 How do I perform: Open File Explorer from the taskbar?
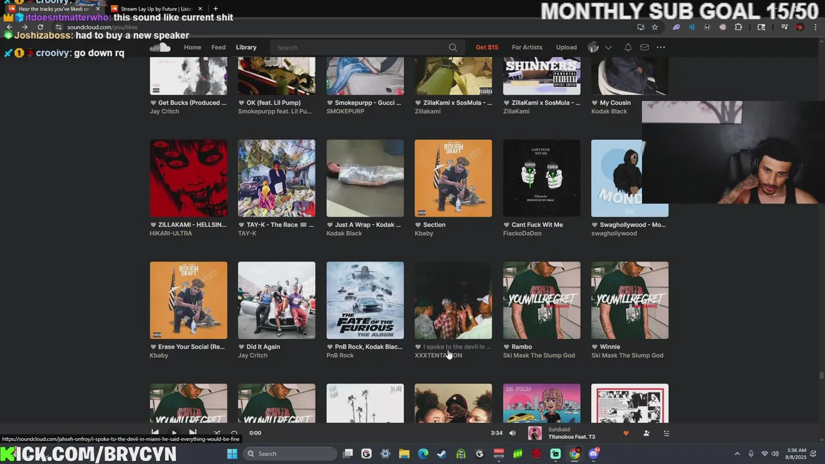point(404,454)
